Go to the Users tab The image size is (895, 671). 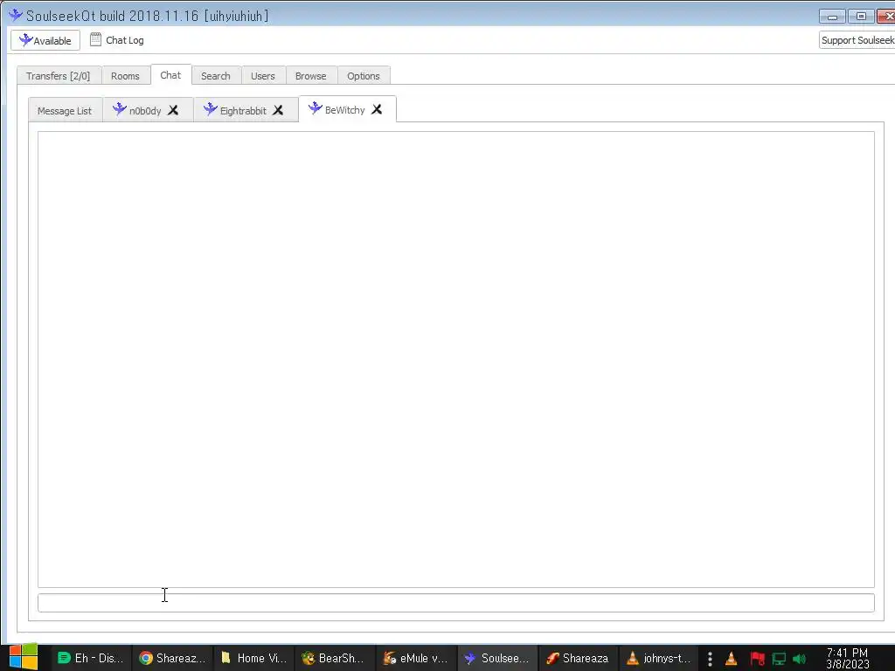262,76
